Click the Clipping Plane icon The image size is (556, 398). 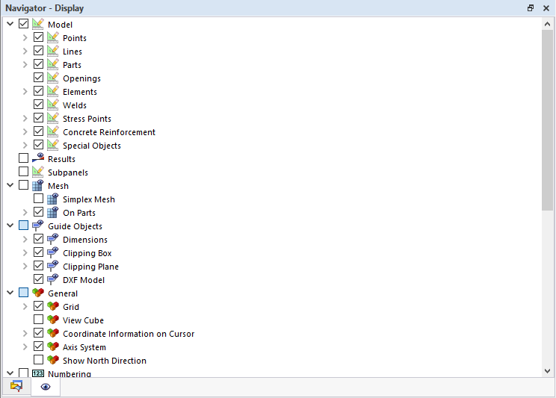click(53, 266)
